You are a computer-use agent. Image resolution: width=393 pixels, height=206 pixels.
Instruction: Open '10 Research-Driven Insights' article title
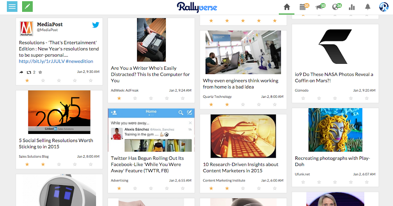pos(240,168)
